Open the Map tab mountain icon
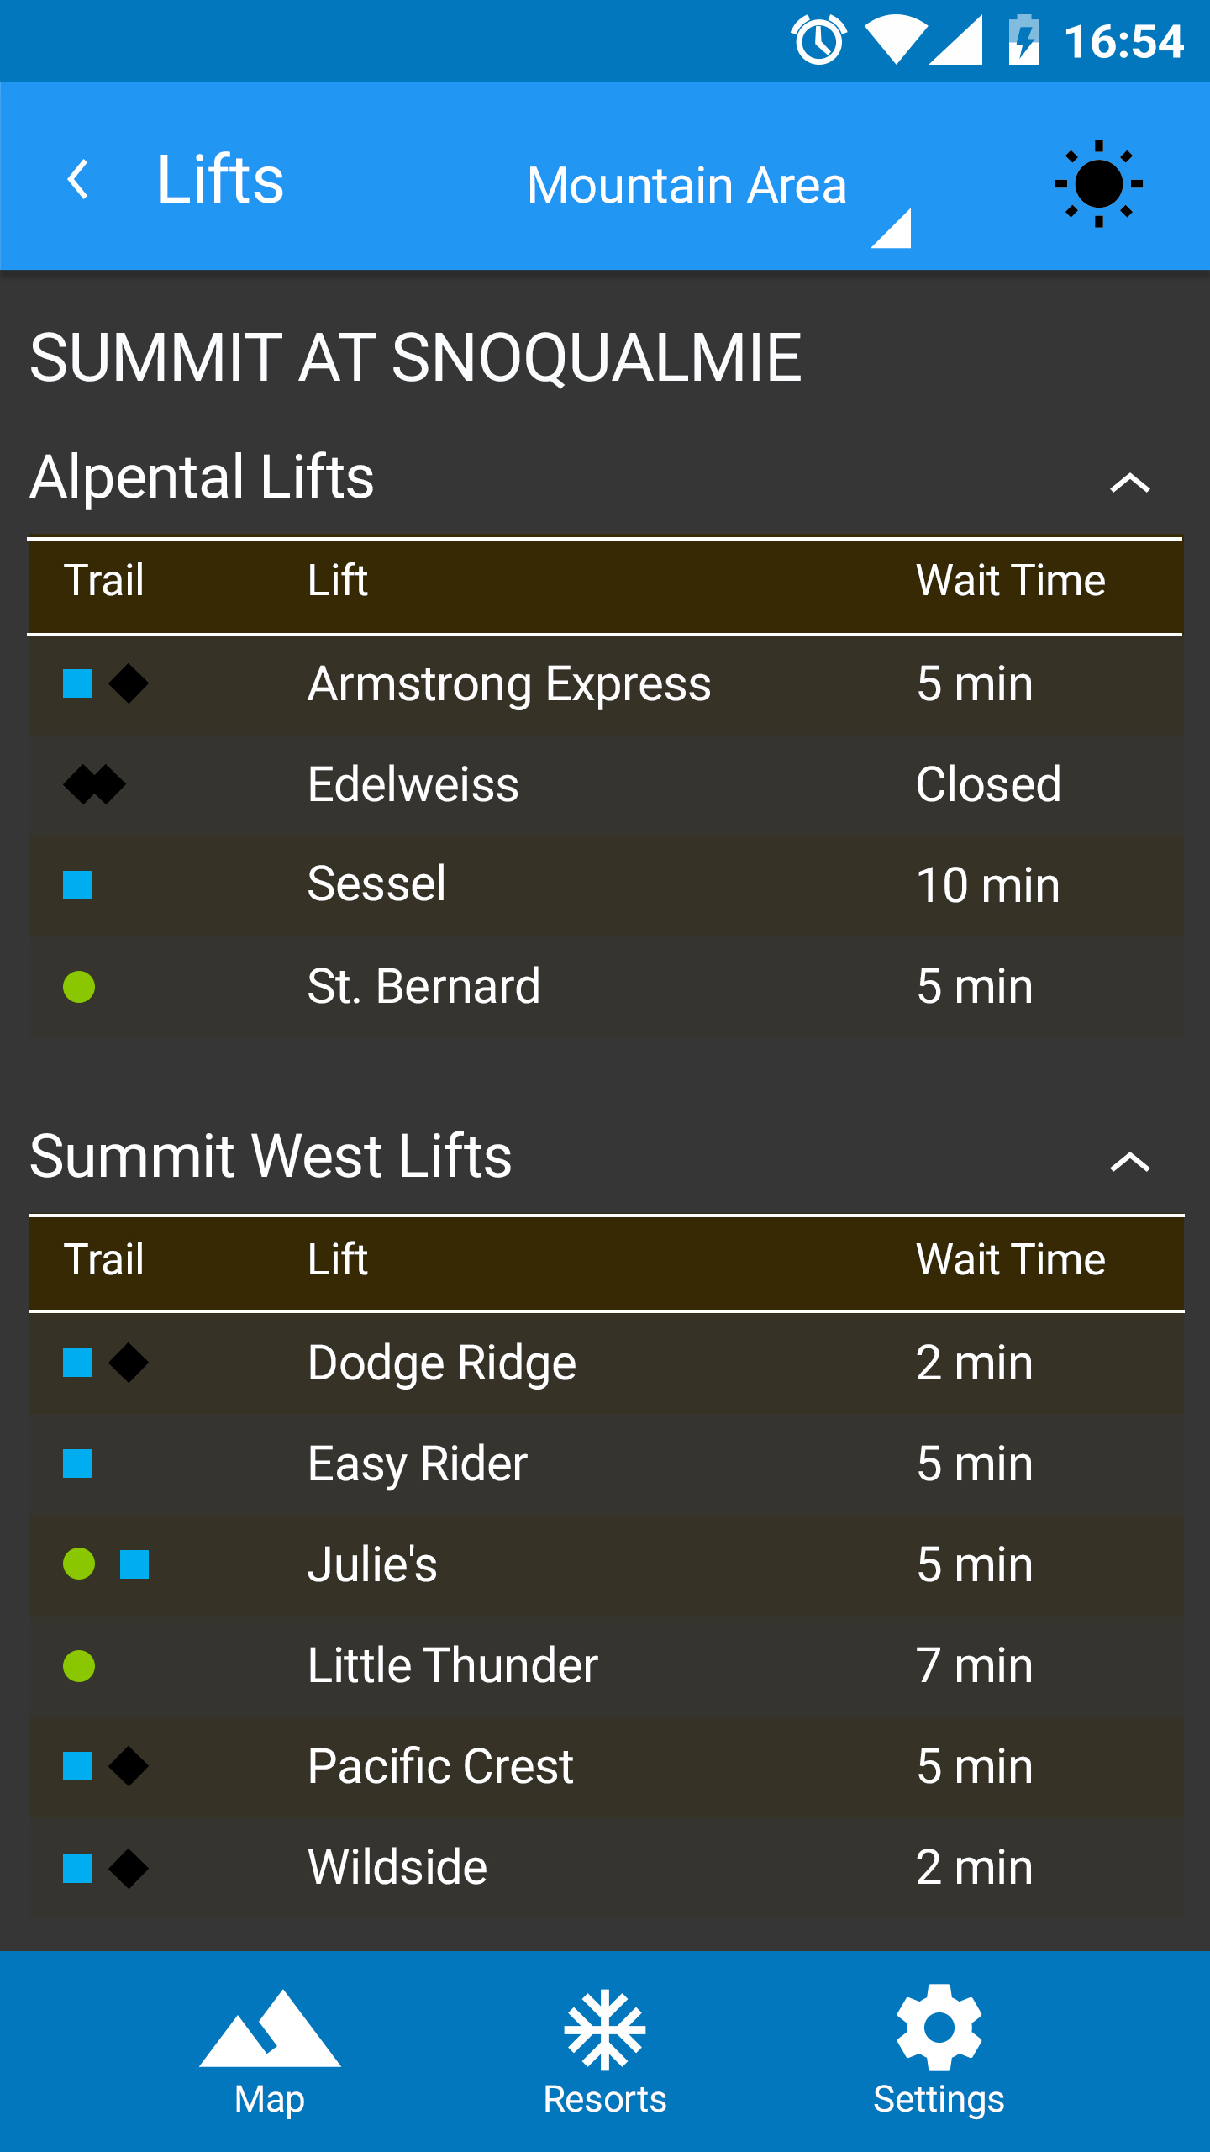Screen dimensions: 1210x2152 (270, 2028)
